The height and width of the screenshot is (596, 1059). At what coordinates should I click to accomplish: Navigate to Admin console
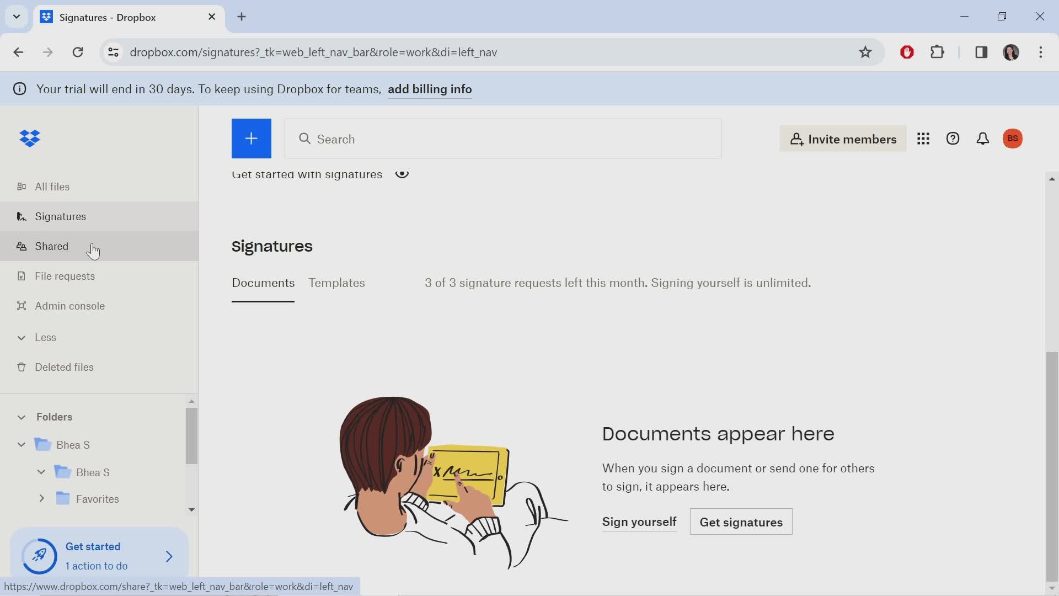coord(70,306)
